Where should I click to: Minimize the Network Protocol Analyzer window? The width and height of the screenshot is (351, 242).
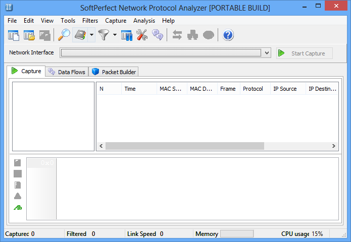click(305, 7)
